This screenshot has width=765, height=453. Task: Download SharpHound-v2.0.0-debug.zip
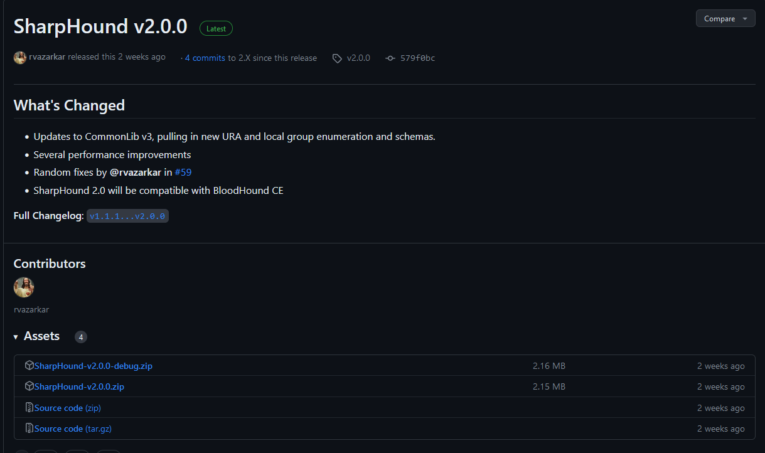pyautogui.click(x=94, y=366)
